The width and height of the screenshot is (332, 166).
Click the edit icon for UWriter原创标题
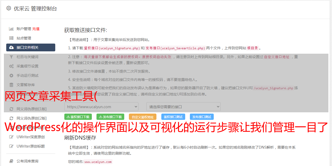click(x=11, y=146)
